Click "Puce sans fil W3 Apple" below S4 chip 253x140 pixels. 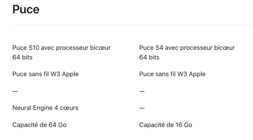[x=172, y=74]
